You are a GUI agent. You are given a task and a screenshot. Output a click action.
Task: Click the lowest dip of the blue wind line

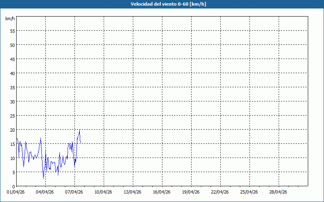(x=43, y=178)
